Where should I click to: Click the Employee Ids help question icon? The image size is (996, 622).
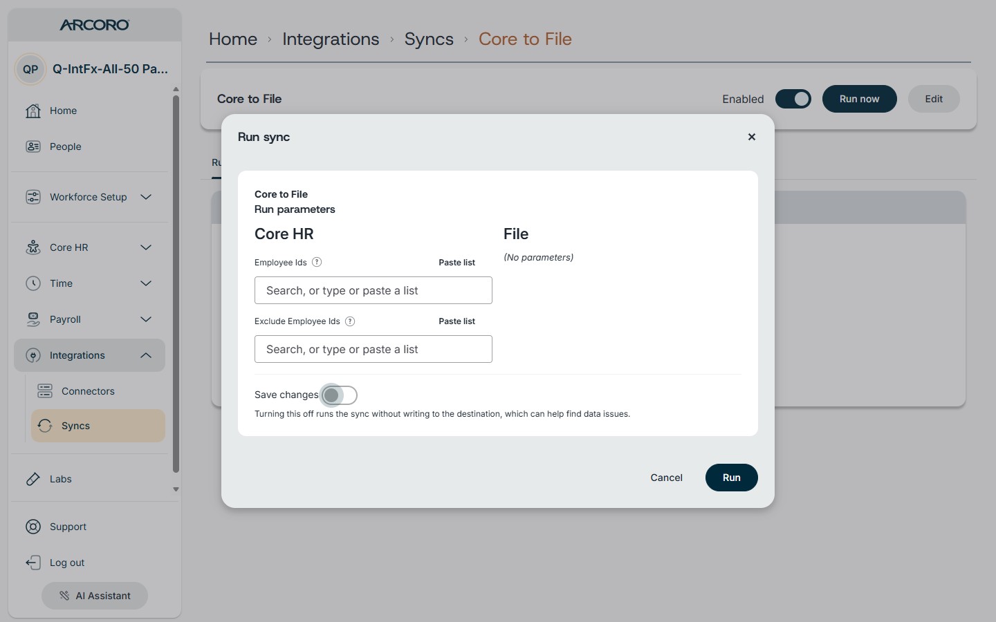pos(317,262)
